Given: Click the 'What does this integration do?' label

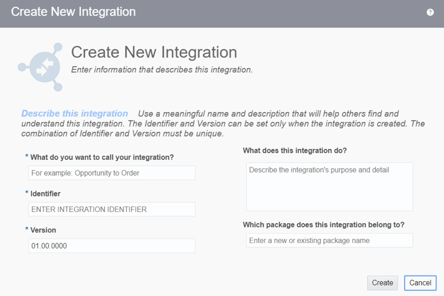Looking at the screenshot, I should click(295, 151).
